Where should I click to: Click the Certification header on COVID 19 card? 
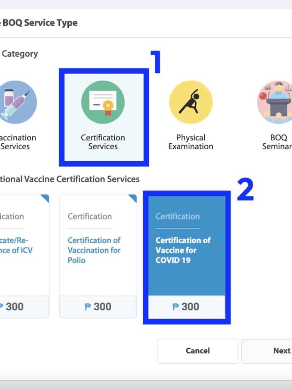coord(177,216)
